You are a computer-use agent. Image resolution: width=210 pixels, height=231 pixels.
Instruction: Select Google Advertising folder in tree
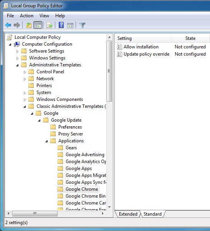coord(86,155)
